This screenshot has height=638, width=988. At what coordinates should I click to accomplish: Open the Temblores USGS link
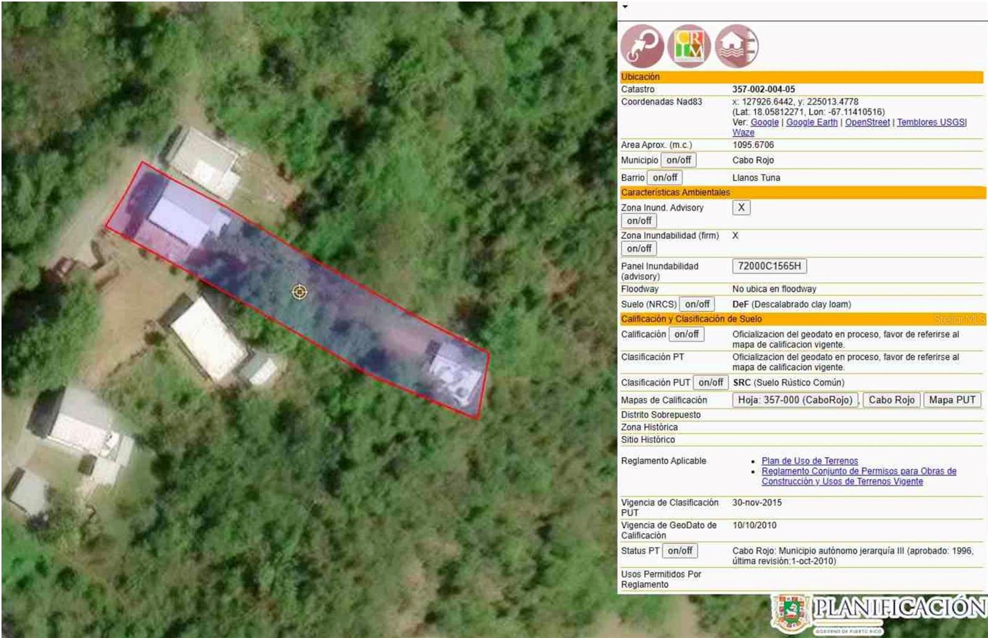931,122
